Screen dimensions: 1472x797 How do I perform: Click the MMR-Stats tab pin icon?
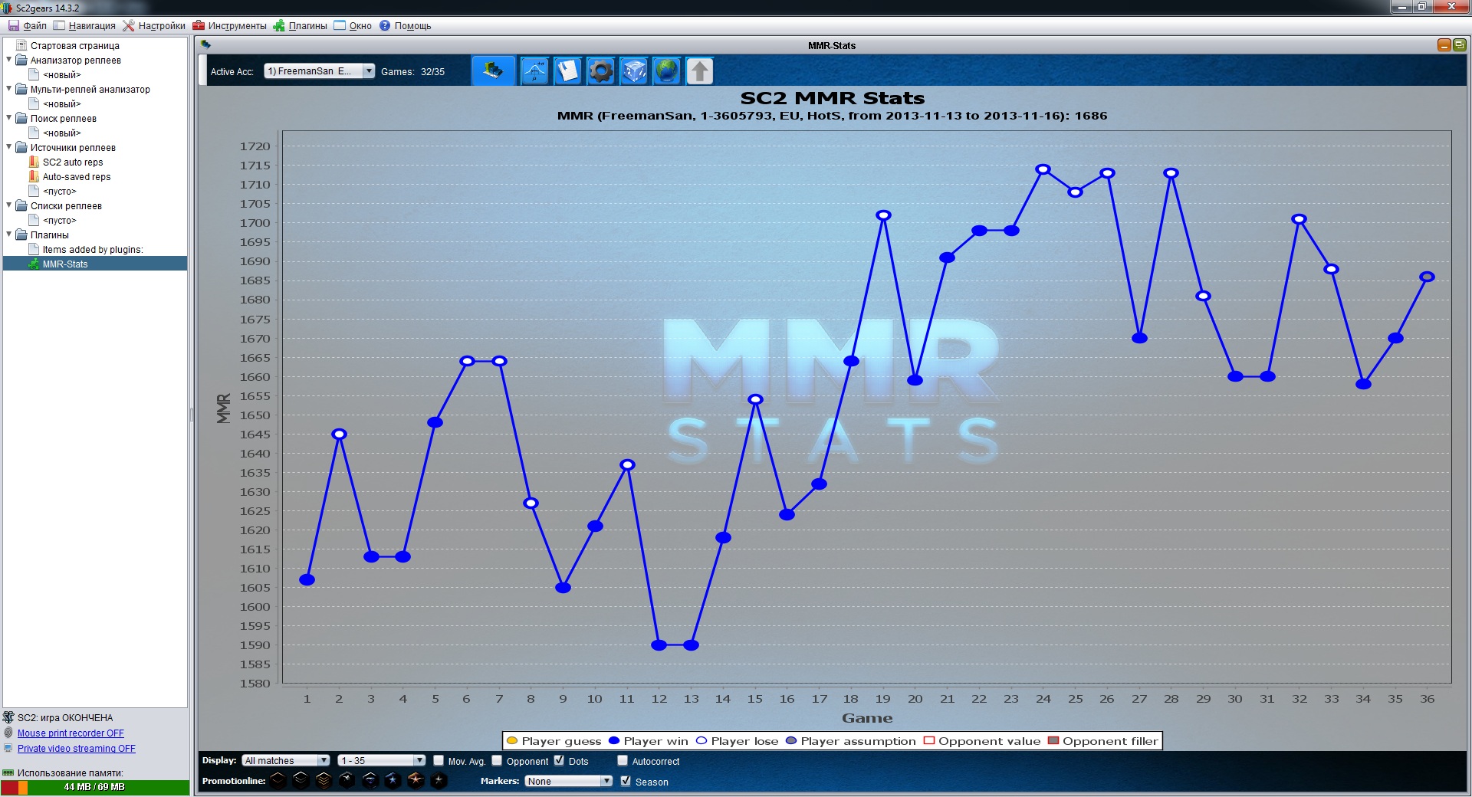tap(205, 44)
